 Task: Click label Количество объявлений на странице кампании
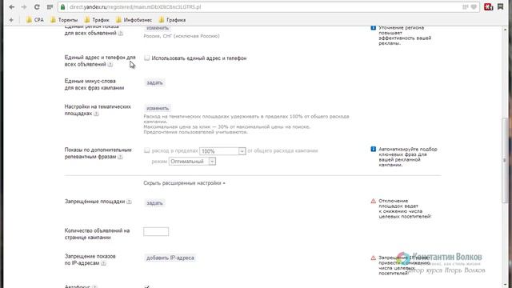(x=97, y=234)
